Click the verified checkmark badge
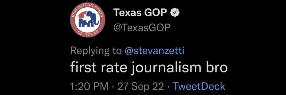The width and height of the screenshot is (286, 95). [x=175, y=13]
